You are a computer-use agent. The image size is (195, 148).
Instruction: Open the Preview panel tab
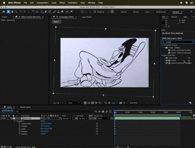click(174, 17)
